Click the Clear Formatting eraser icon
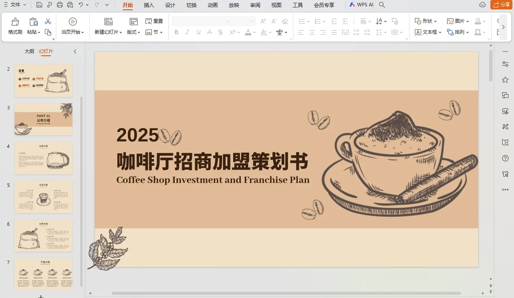 pyautogui.click(x=285, y=21)
